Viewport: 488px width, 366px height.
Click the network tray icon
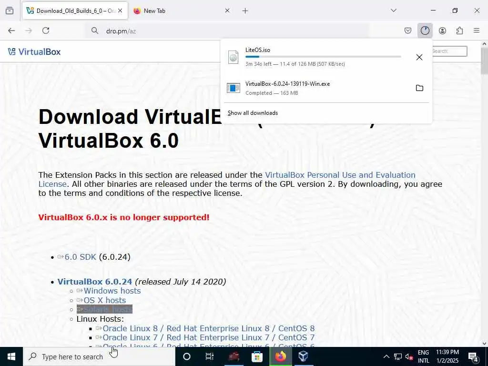(398, 356)
